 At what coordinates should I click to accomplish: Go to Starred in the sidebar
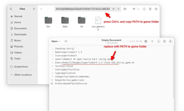point(18,16)
